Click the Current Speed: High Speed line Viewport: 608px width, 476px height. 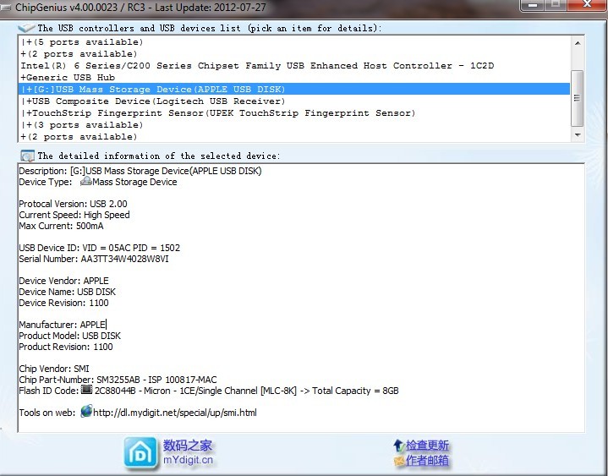[74, 215]
